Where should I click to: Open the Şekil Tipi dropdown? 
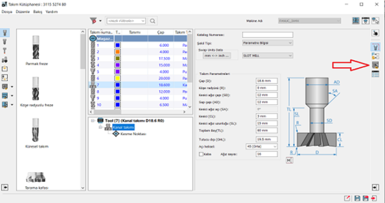pyautogui.click(x=267, y=43)
